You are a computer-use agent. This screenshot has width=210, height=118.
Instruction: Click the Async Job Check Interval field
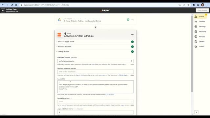point(95,112)
